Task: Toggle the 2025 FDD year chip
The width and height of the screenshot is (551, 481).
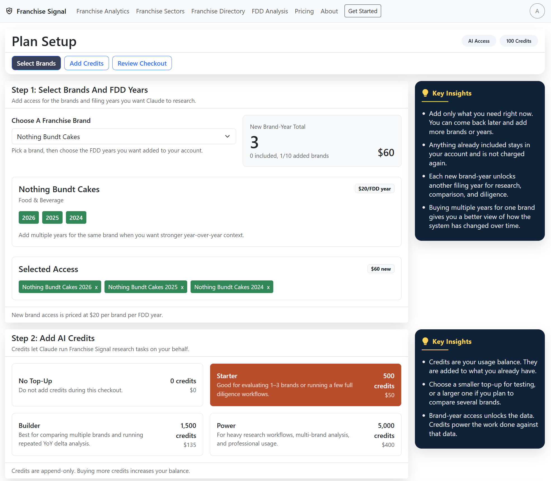Action: pos(52,218)
